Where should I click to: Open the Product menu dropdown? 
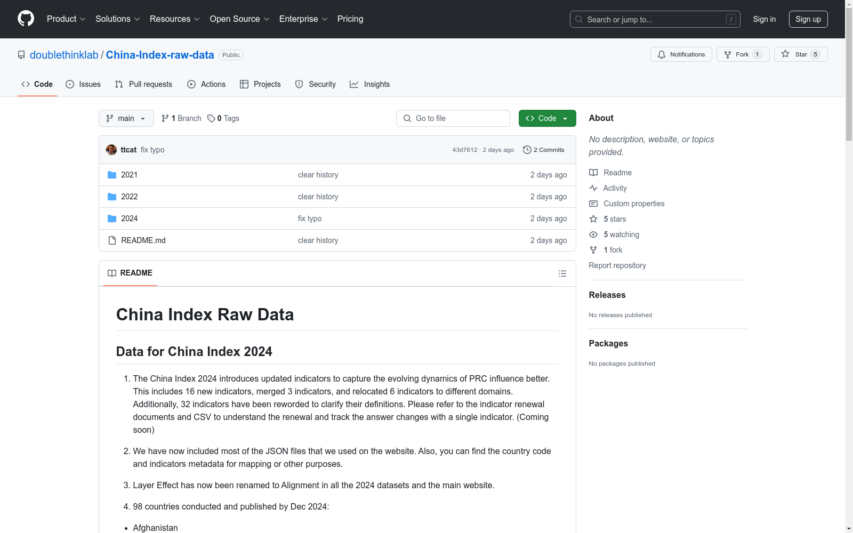point(66,19)
